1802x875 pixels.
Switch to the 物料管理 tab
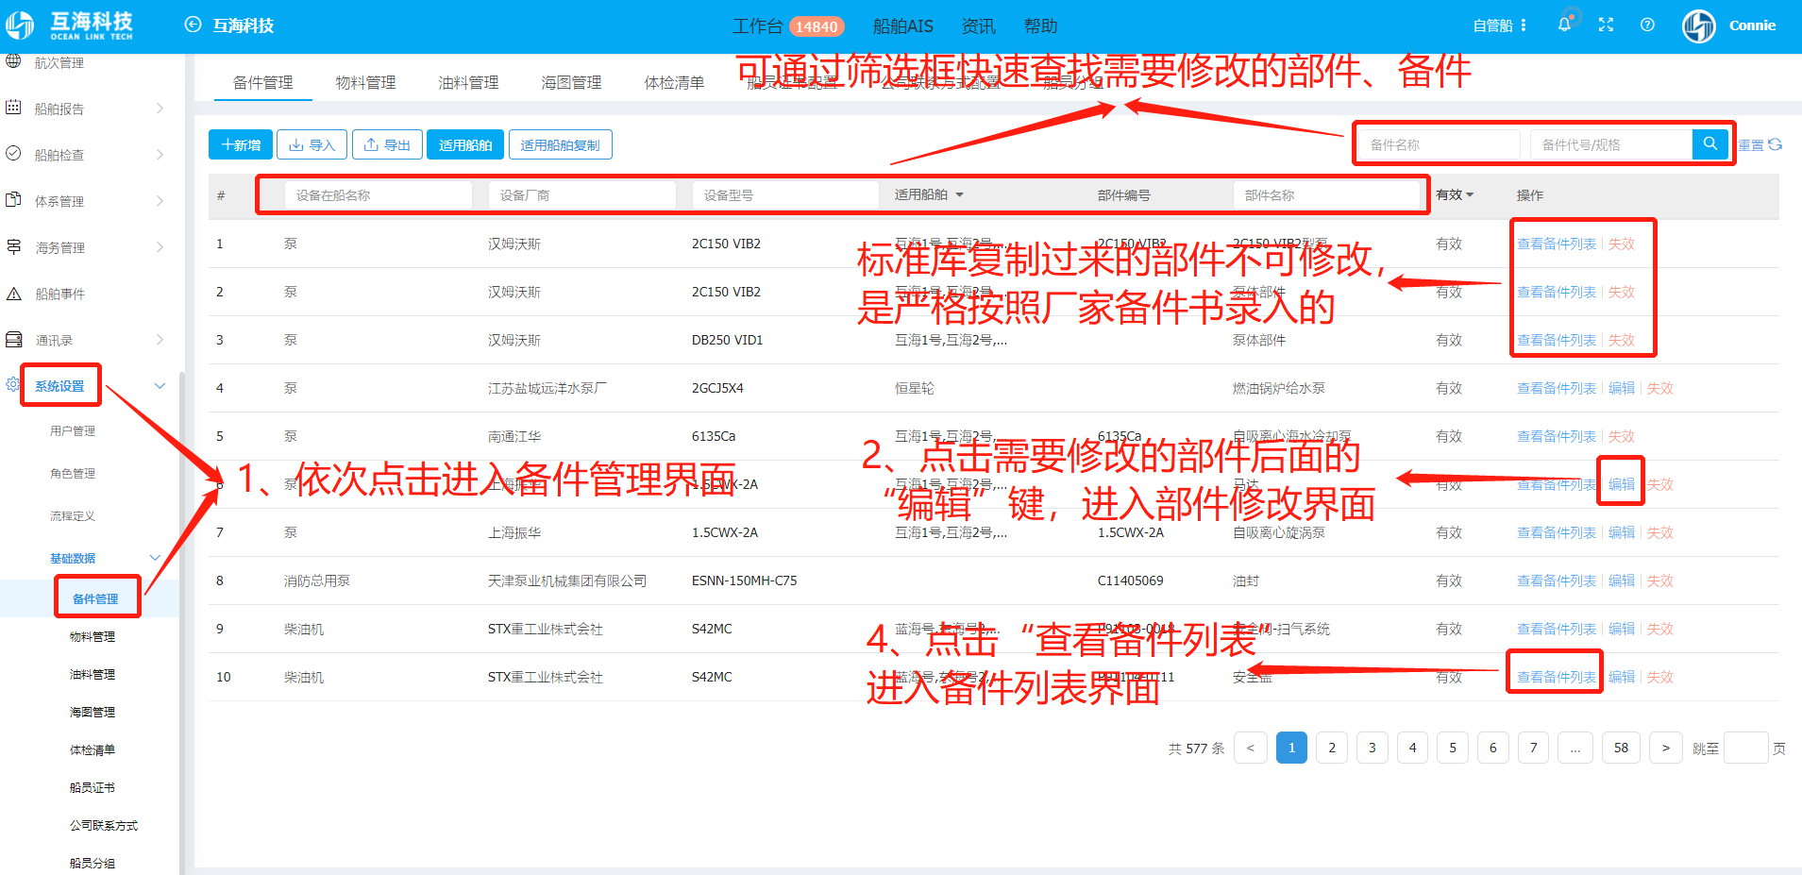365,83
